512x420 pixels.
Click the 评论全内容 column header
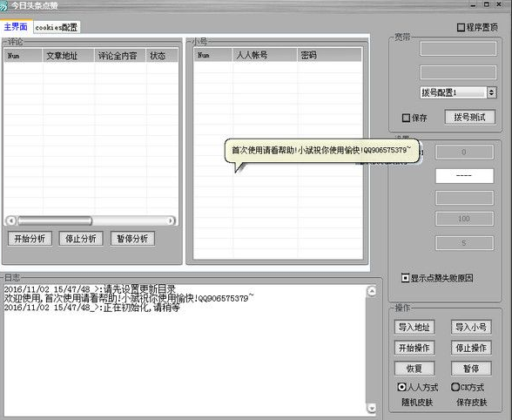[120, 56]
